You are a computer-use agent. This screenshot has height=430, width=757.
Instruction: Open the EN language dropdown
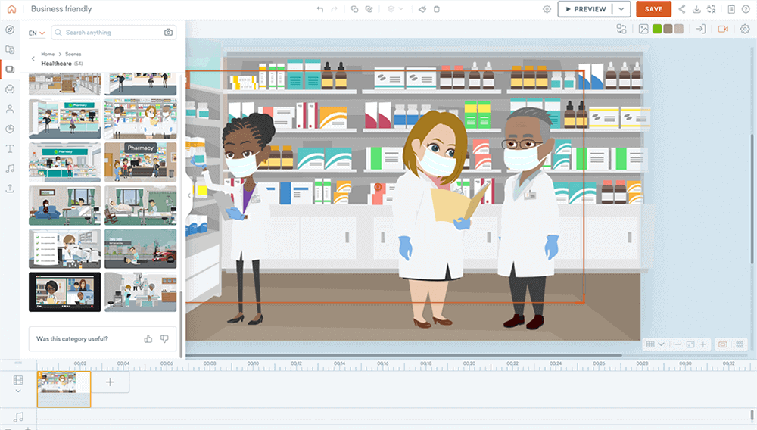(36, 33)
